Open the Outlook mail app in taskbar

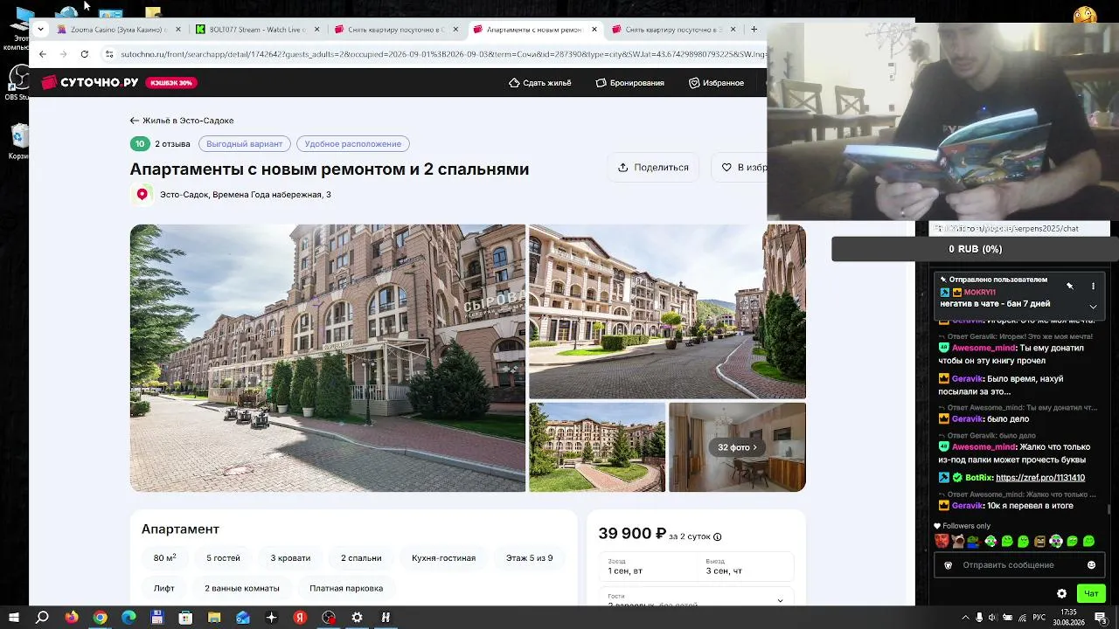(243, 618)
